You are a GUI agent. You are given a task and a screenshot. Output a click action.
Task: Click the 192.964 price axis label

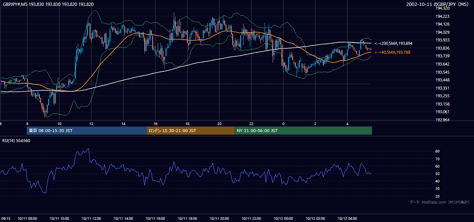[442, 120]
